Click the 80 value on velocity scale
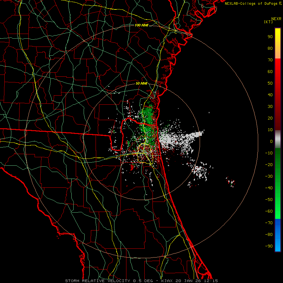 pyautogui.click(x=270, y=48)
